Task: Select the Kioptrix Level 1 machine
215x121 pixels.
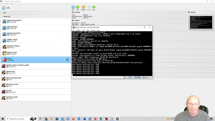Action: [x=36, y=53]
